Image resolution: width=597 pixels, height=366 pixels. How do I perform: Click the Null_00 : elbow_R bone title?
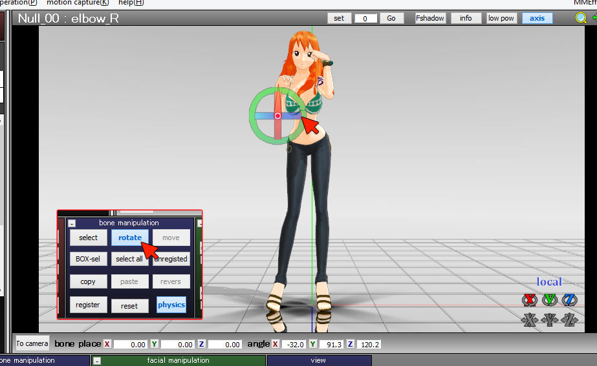pyautogui.click(x=69, y=18)
